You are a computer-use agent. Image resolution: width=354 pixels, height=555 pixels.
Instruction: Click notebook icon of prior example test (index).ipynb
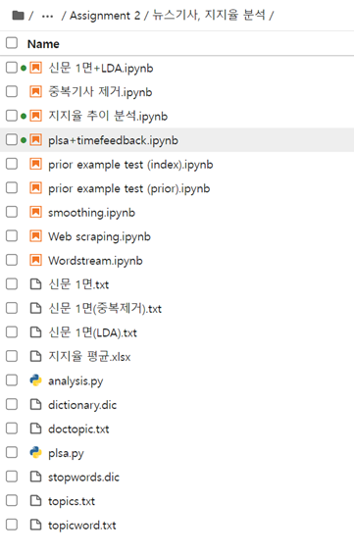click(35, 164)
